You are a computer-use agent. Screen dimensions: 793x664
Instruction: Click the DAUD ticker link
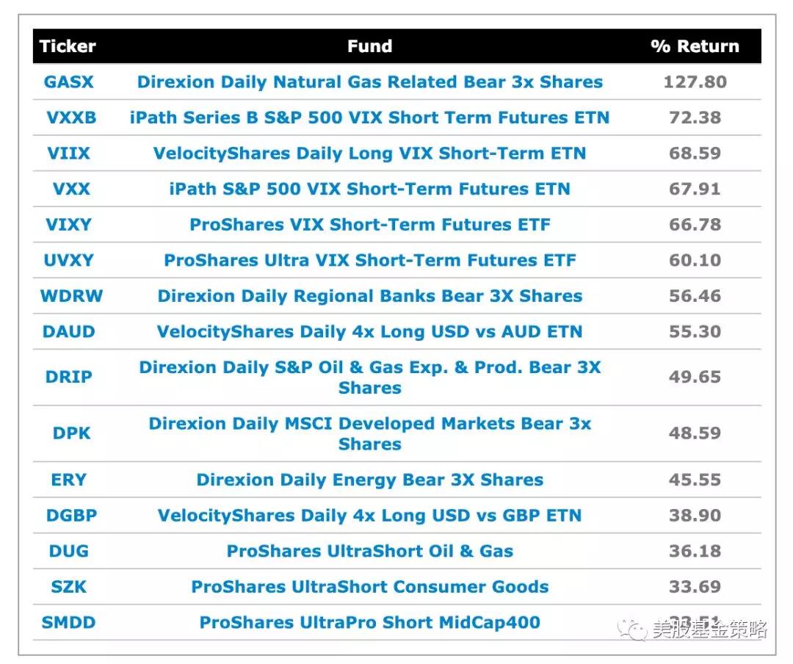68,331
